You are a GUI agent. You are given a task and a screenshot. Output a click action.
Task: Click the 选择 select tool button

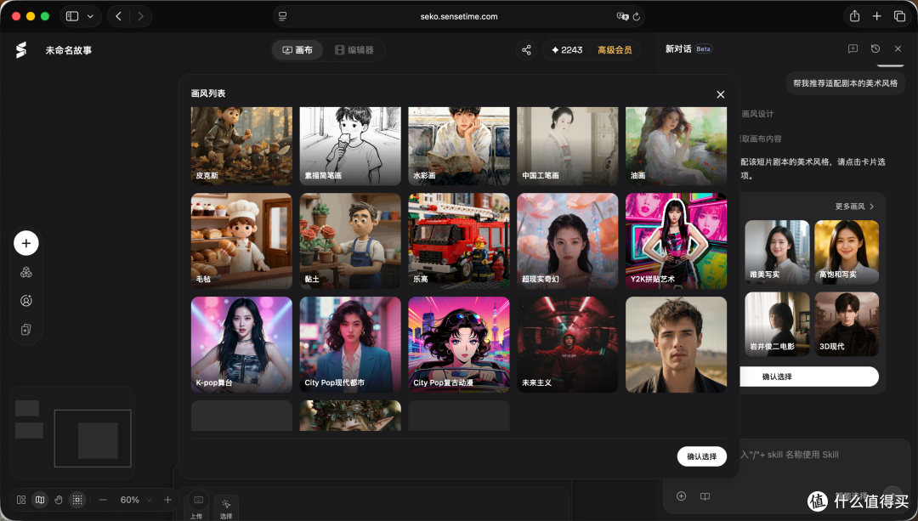226,507
